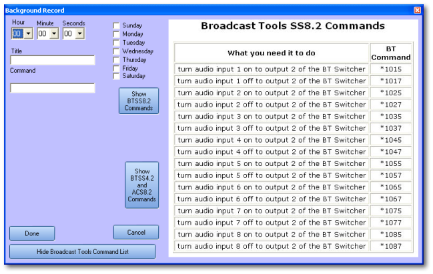Image resolution: width=433 pixels, height=274 pixels.
Task: Click the *1017 command cell
Action: 391,81
